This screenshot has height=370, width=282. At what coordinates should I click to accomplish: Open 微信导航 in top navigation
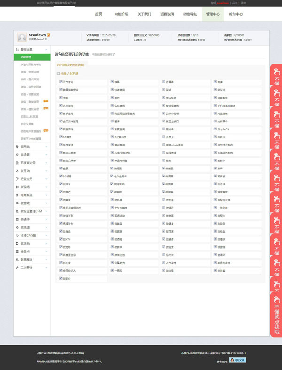click(190, 14)
